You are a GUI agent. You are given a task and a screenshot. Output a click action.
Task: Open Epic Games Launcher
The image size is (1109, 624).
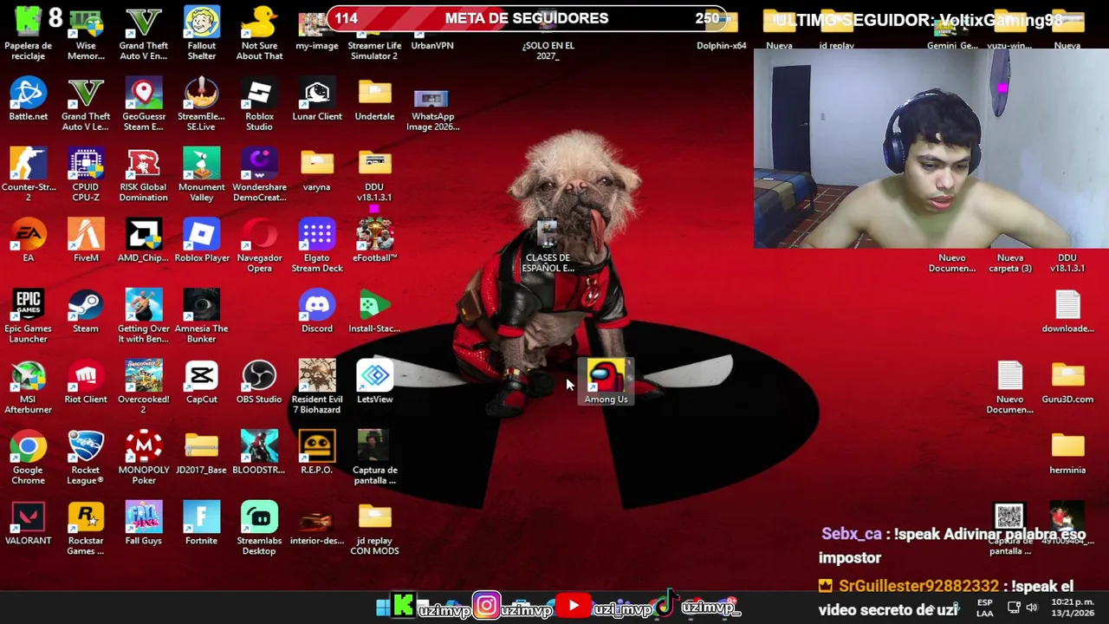[29, 316]
